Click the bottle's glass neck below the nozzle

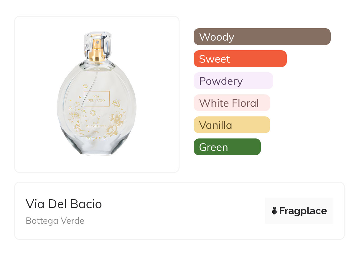[97, 63]
